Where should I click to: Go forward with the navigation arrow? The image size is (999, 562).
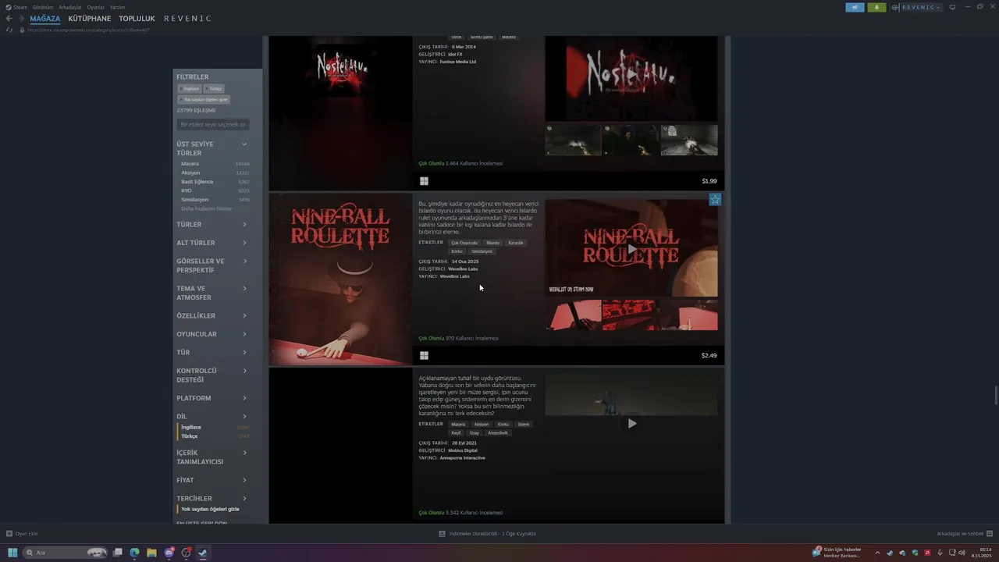[20, 19]
